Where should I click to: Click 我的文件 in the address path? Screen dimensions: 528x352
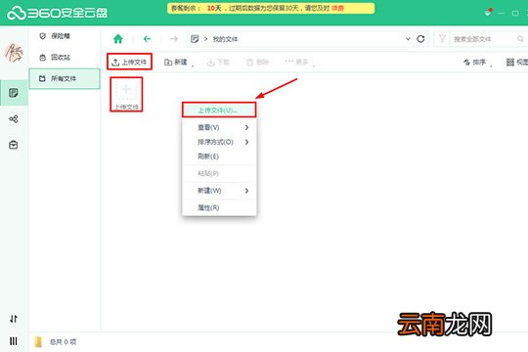pos(225,39)
